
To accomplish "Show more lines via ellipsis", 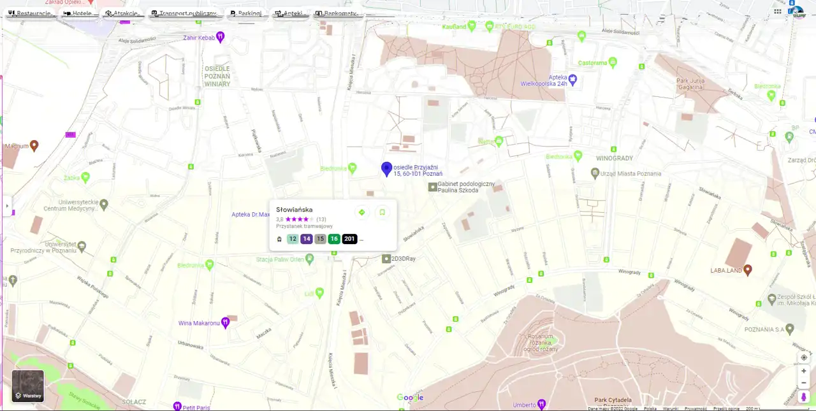I will click(361, 240).
